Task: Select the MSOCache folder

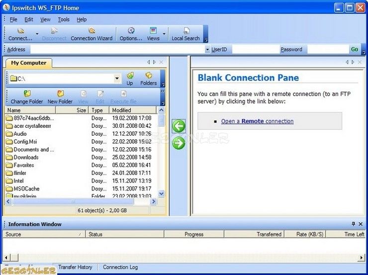Action: click(22, 188)
